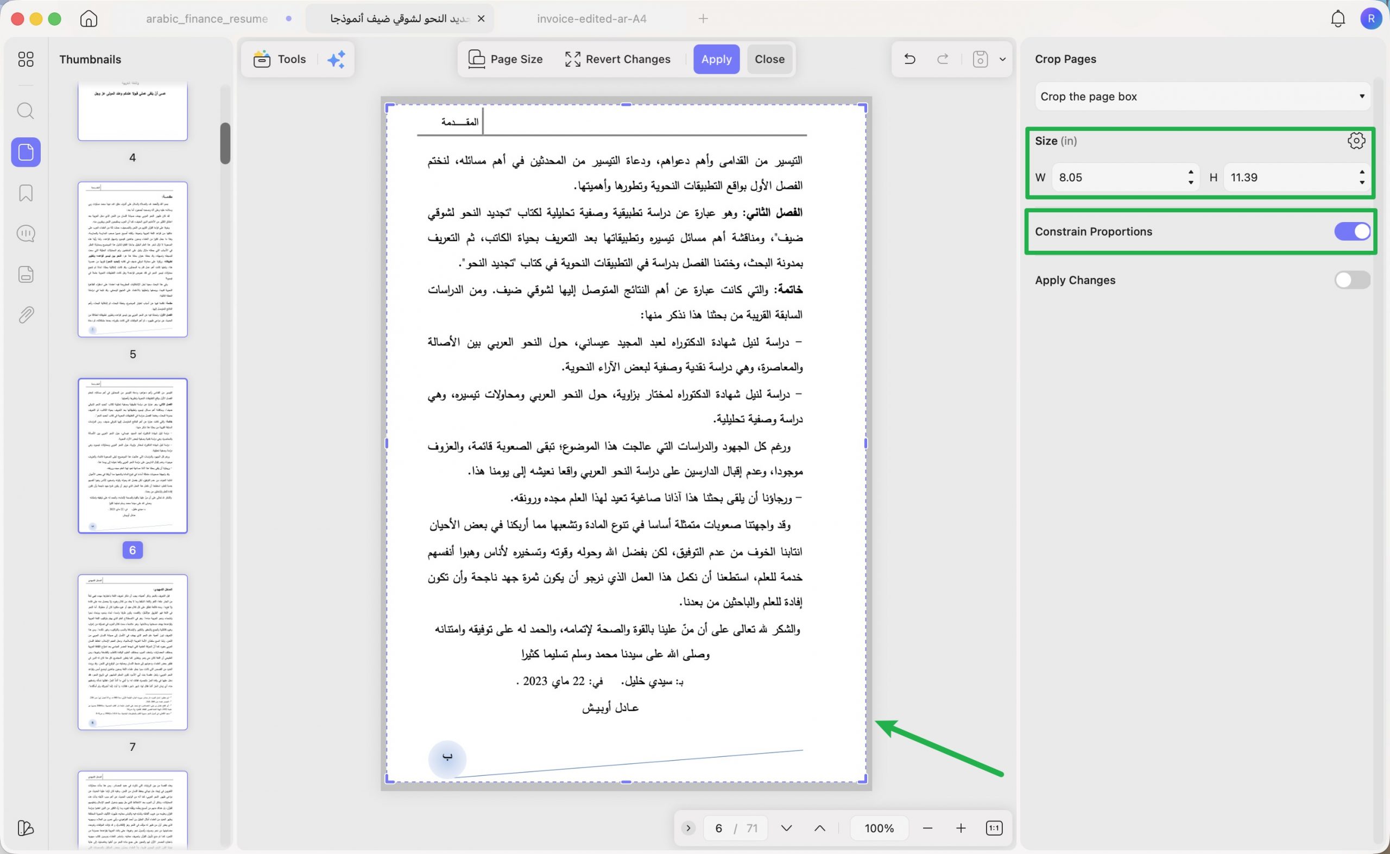
Task: Open the thumbnails grid icon in sidebar
Action: [x=26, y=59]
